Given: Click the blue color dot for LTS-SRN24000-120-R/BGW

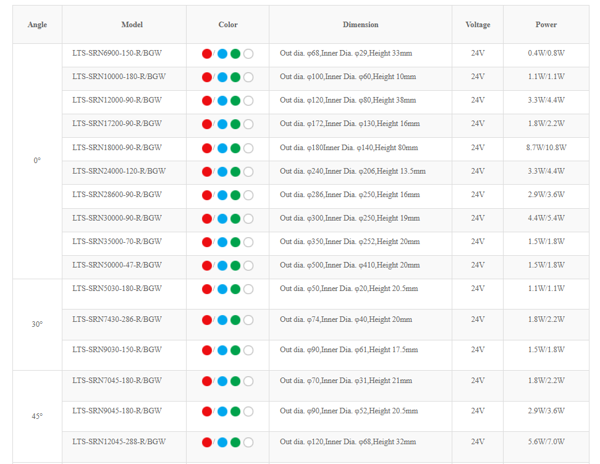Looking at the screenshot, I should click(x=222, y=172).
